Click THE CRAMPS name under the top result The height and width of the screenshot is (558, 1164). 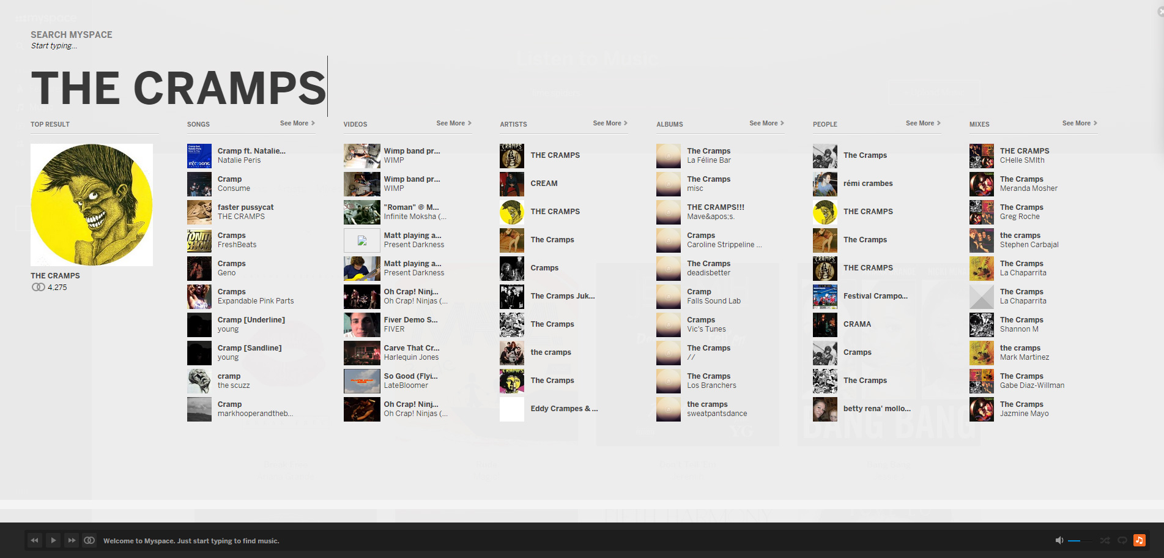(x=55, y=276)
